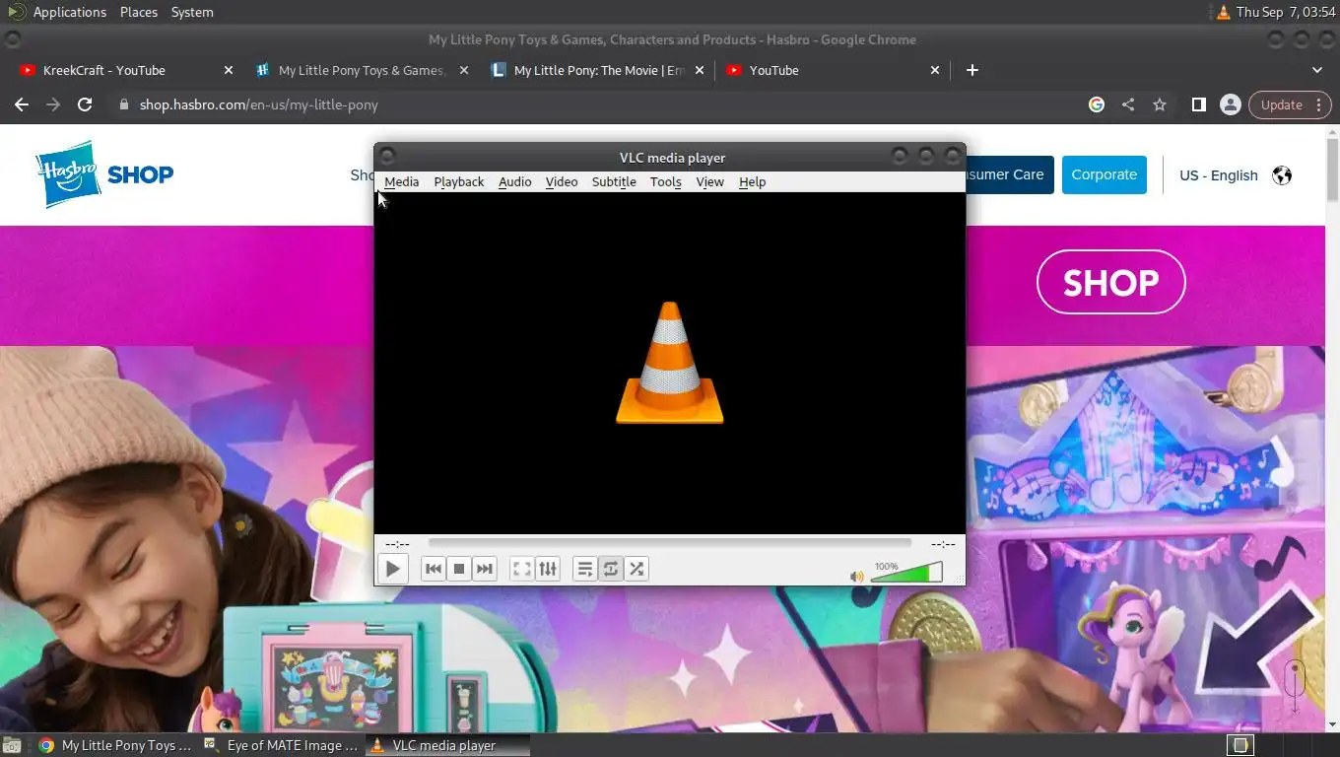Click the globe icon beside US - English
1340x757 pixels.
[x=1282, y=175]
